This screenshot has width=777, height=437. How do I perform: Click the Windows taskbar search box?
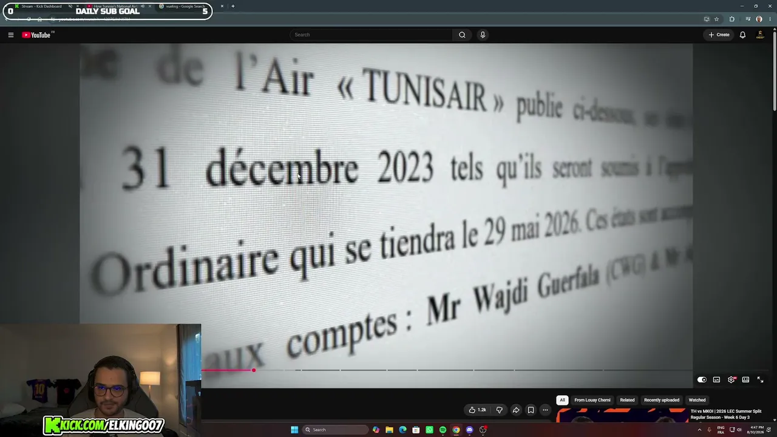(336, 430)
